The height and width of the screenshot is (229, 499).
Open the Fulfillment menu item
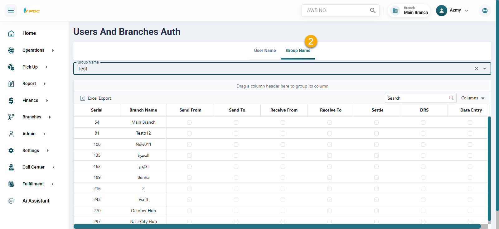coord(33,184)
